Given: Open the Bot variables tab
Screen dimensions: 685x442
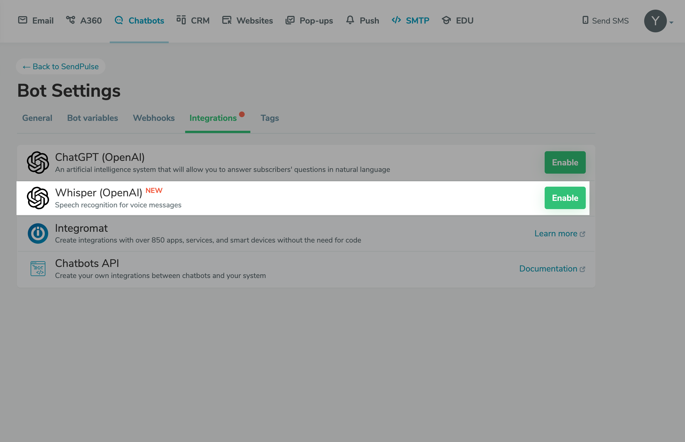Looking at the screenshot, I should [92, 118].
